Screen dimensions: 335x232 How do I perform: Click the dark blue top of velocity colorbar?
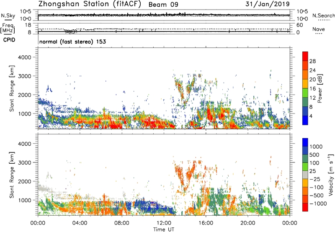click(x=305, y=142)
